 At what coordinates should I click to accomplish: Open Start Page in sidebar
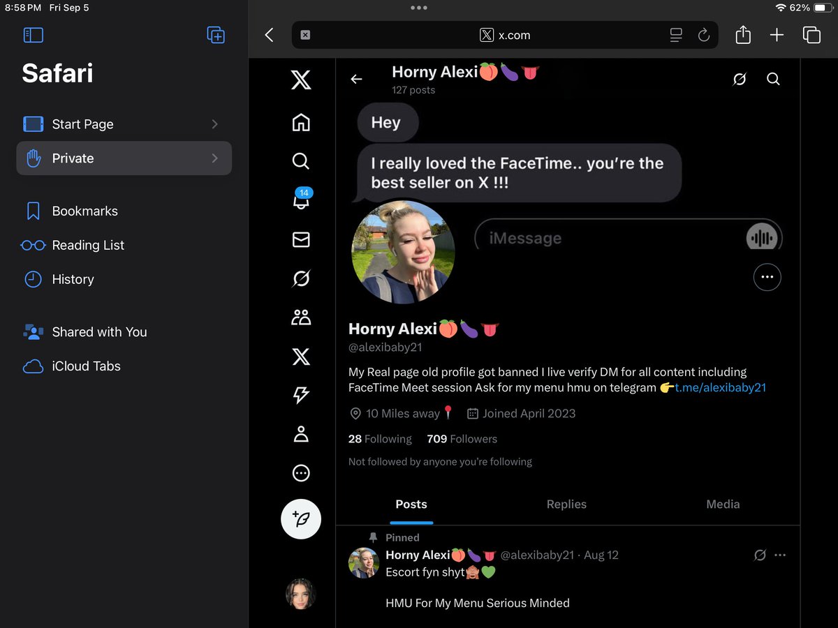pos(124,124)
